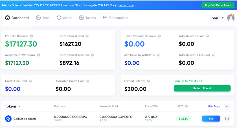Click help icon next to Credit Line Limit
Image resolution: width=237 pixels, height=128 pixels.
(x=30, y=81)
